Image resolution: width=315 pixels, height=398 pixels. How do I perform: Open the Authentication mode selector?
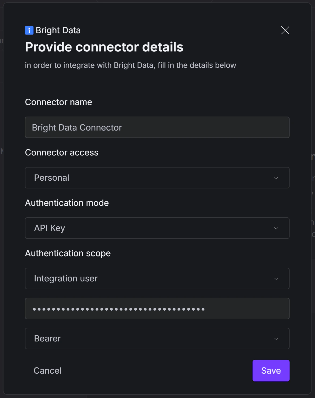(157, 228)
